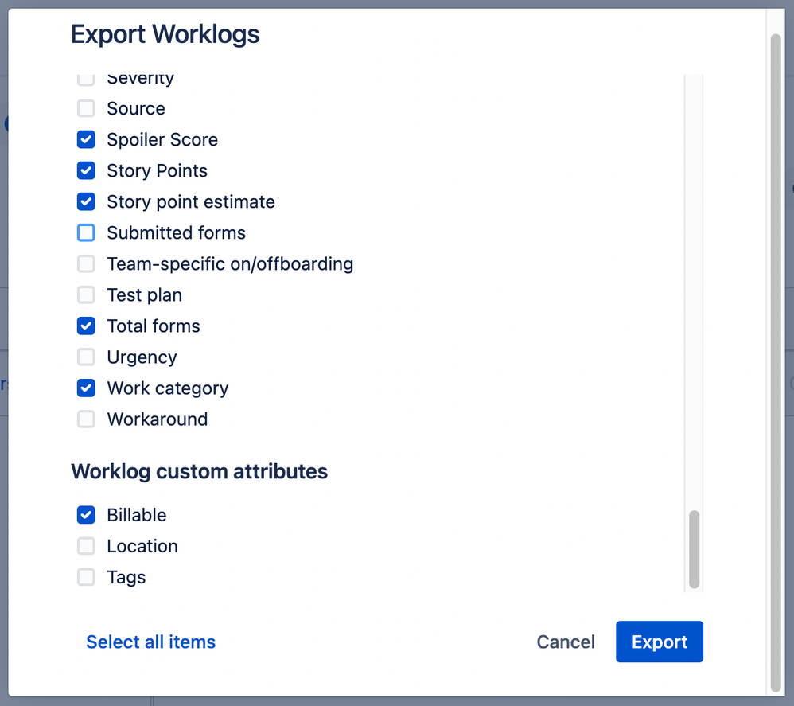Select the Urgency checkbox
794x706 pixels.
pos(85,357)
